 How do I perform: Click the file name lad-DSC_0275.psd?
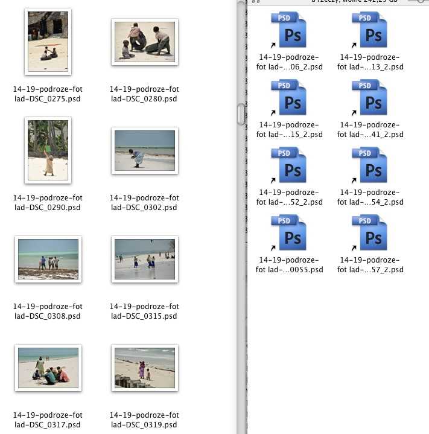[x=48, y=99]
